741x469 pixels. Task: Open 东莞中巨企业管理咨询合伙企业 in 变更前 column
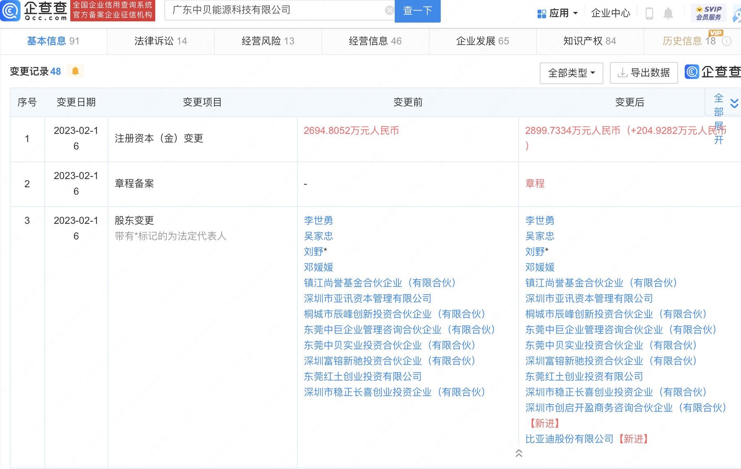pyautogui.click(x=401, y=330)
